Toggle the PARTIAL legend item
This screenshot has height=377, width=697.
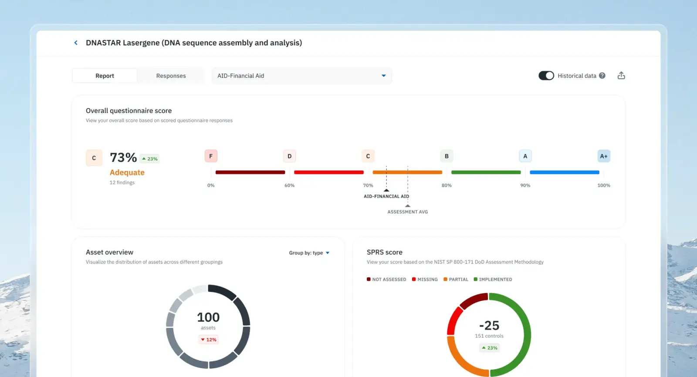coord(456,279)
